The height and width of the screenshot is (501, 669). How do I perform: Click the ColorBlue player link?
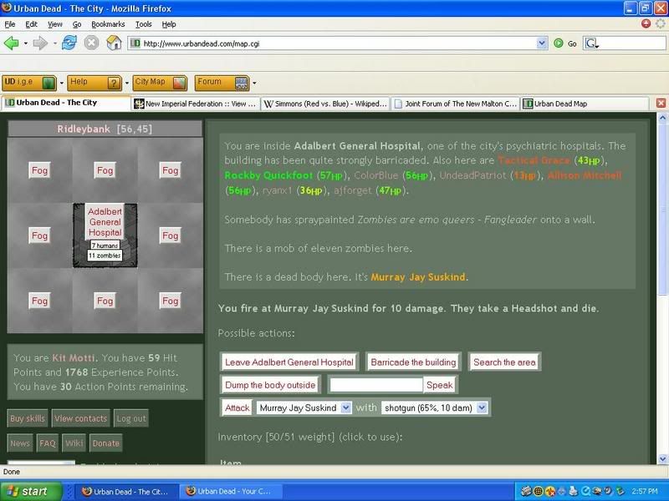point(375,175)
